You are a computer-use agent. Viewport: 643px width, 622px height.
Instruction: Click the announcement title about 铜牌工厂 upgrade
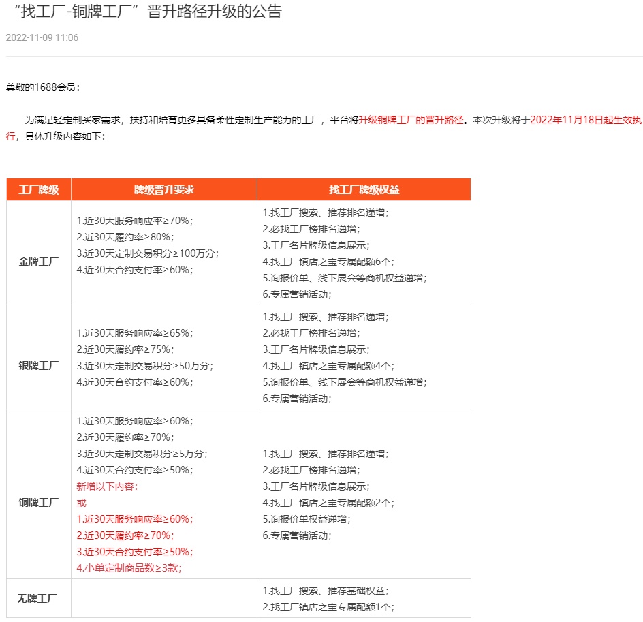point(148,12)
